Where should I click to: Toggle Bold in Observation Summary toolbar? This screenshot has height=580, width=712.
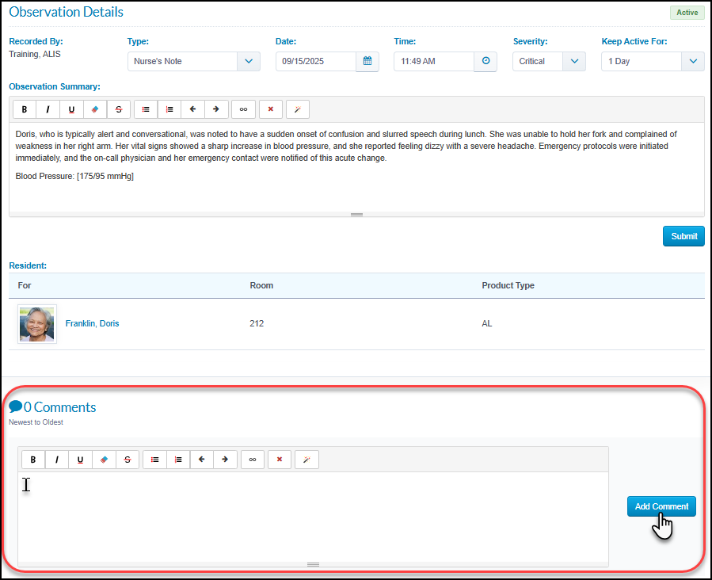point(25,109)
